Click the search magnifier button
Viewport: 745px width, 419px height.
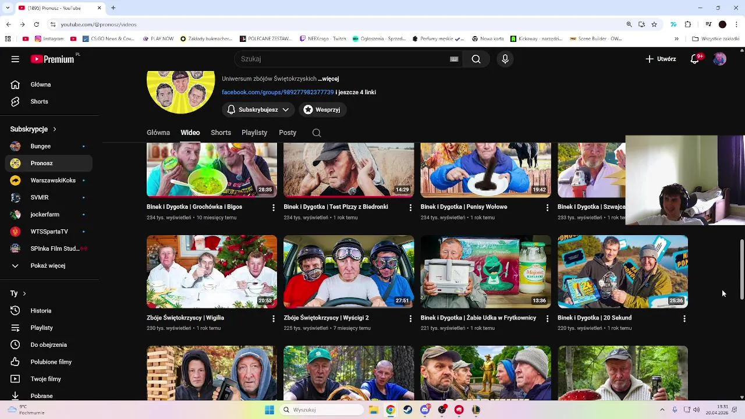pos(476,59)
